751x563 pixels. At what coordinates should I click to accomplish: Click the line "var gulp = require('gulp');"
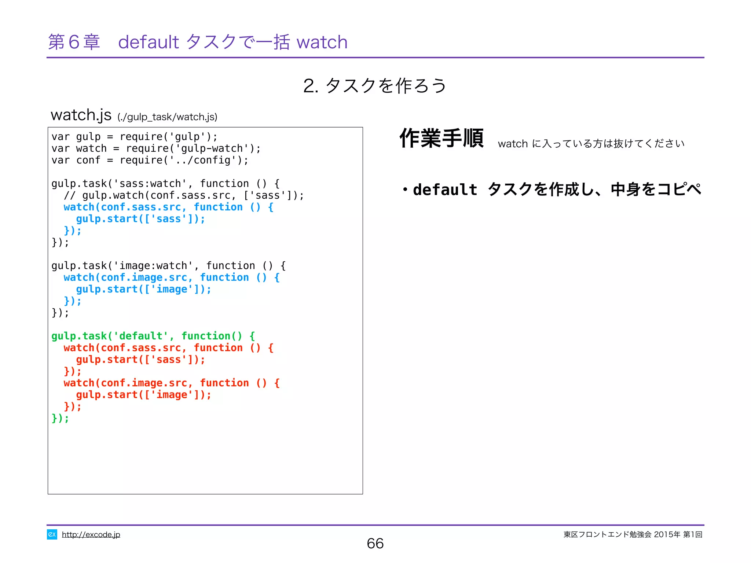tap(135, 137)
